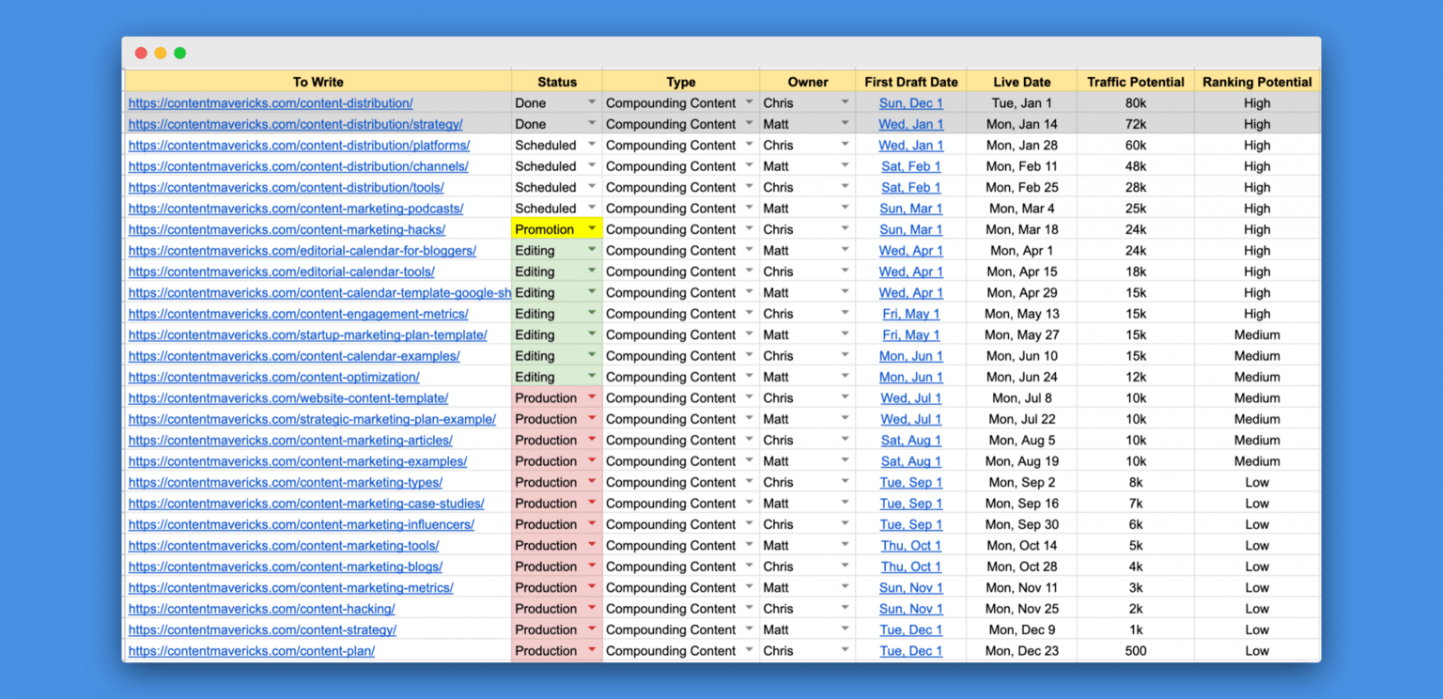Select the 80k traffic potential cell
The image size is (1443, 699).
[x=1134, y=102]
